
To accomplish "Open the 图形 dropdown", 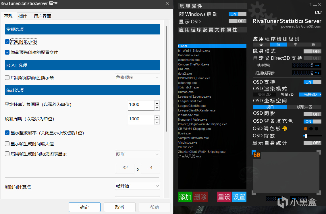I will pyautogui.click(x=137, y=154).
